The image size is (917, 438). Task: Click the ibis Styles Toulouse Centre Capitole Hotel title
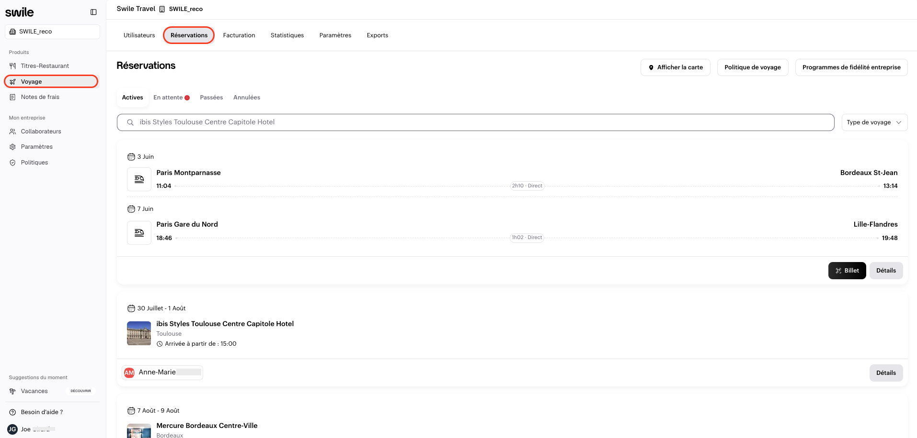[225, 324]
